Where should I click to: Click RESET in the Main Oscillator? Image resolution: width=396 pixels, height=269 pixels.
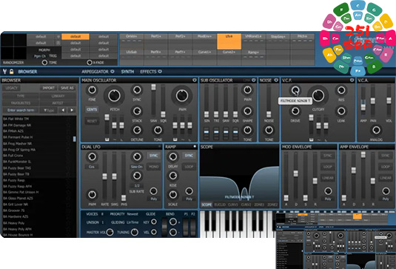tap(92, 121)
